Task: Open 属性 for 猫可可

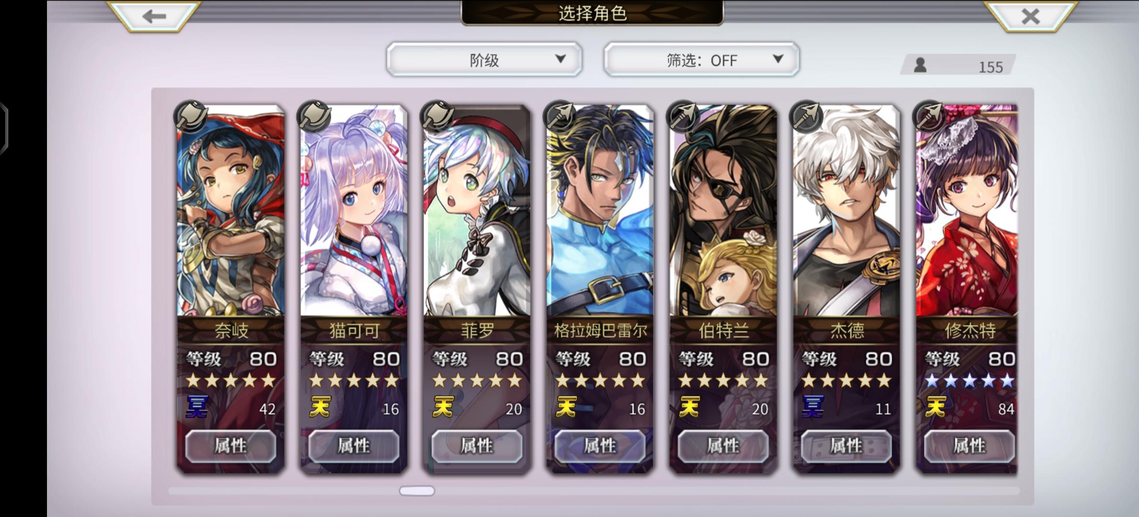Action: [x=354, y=446]
